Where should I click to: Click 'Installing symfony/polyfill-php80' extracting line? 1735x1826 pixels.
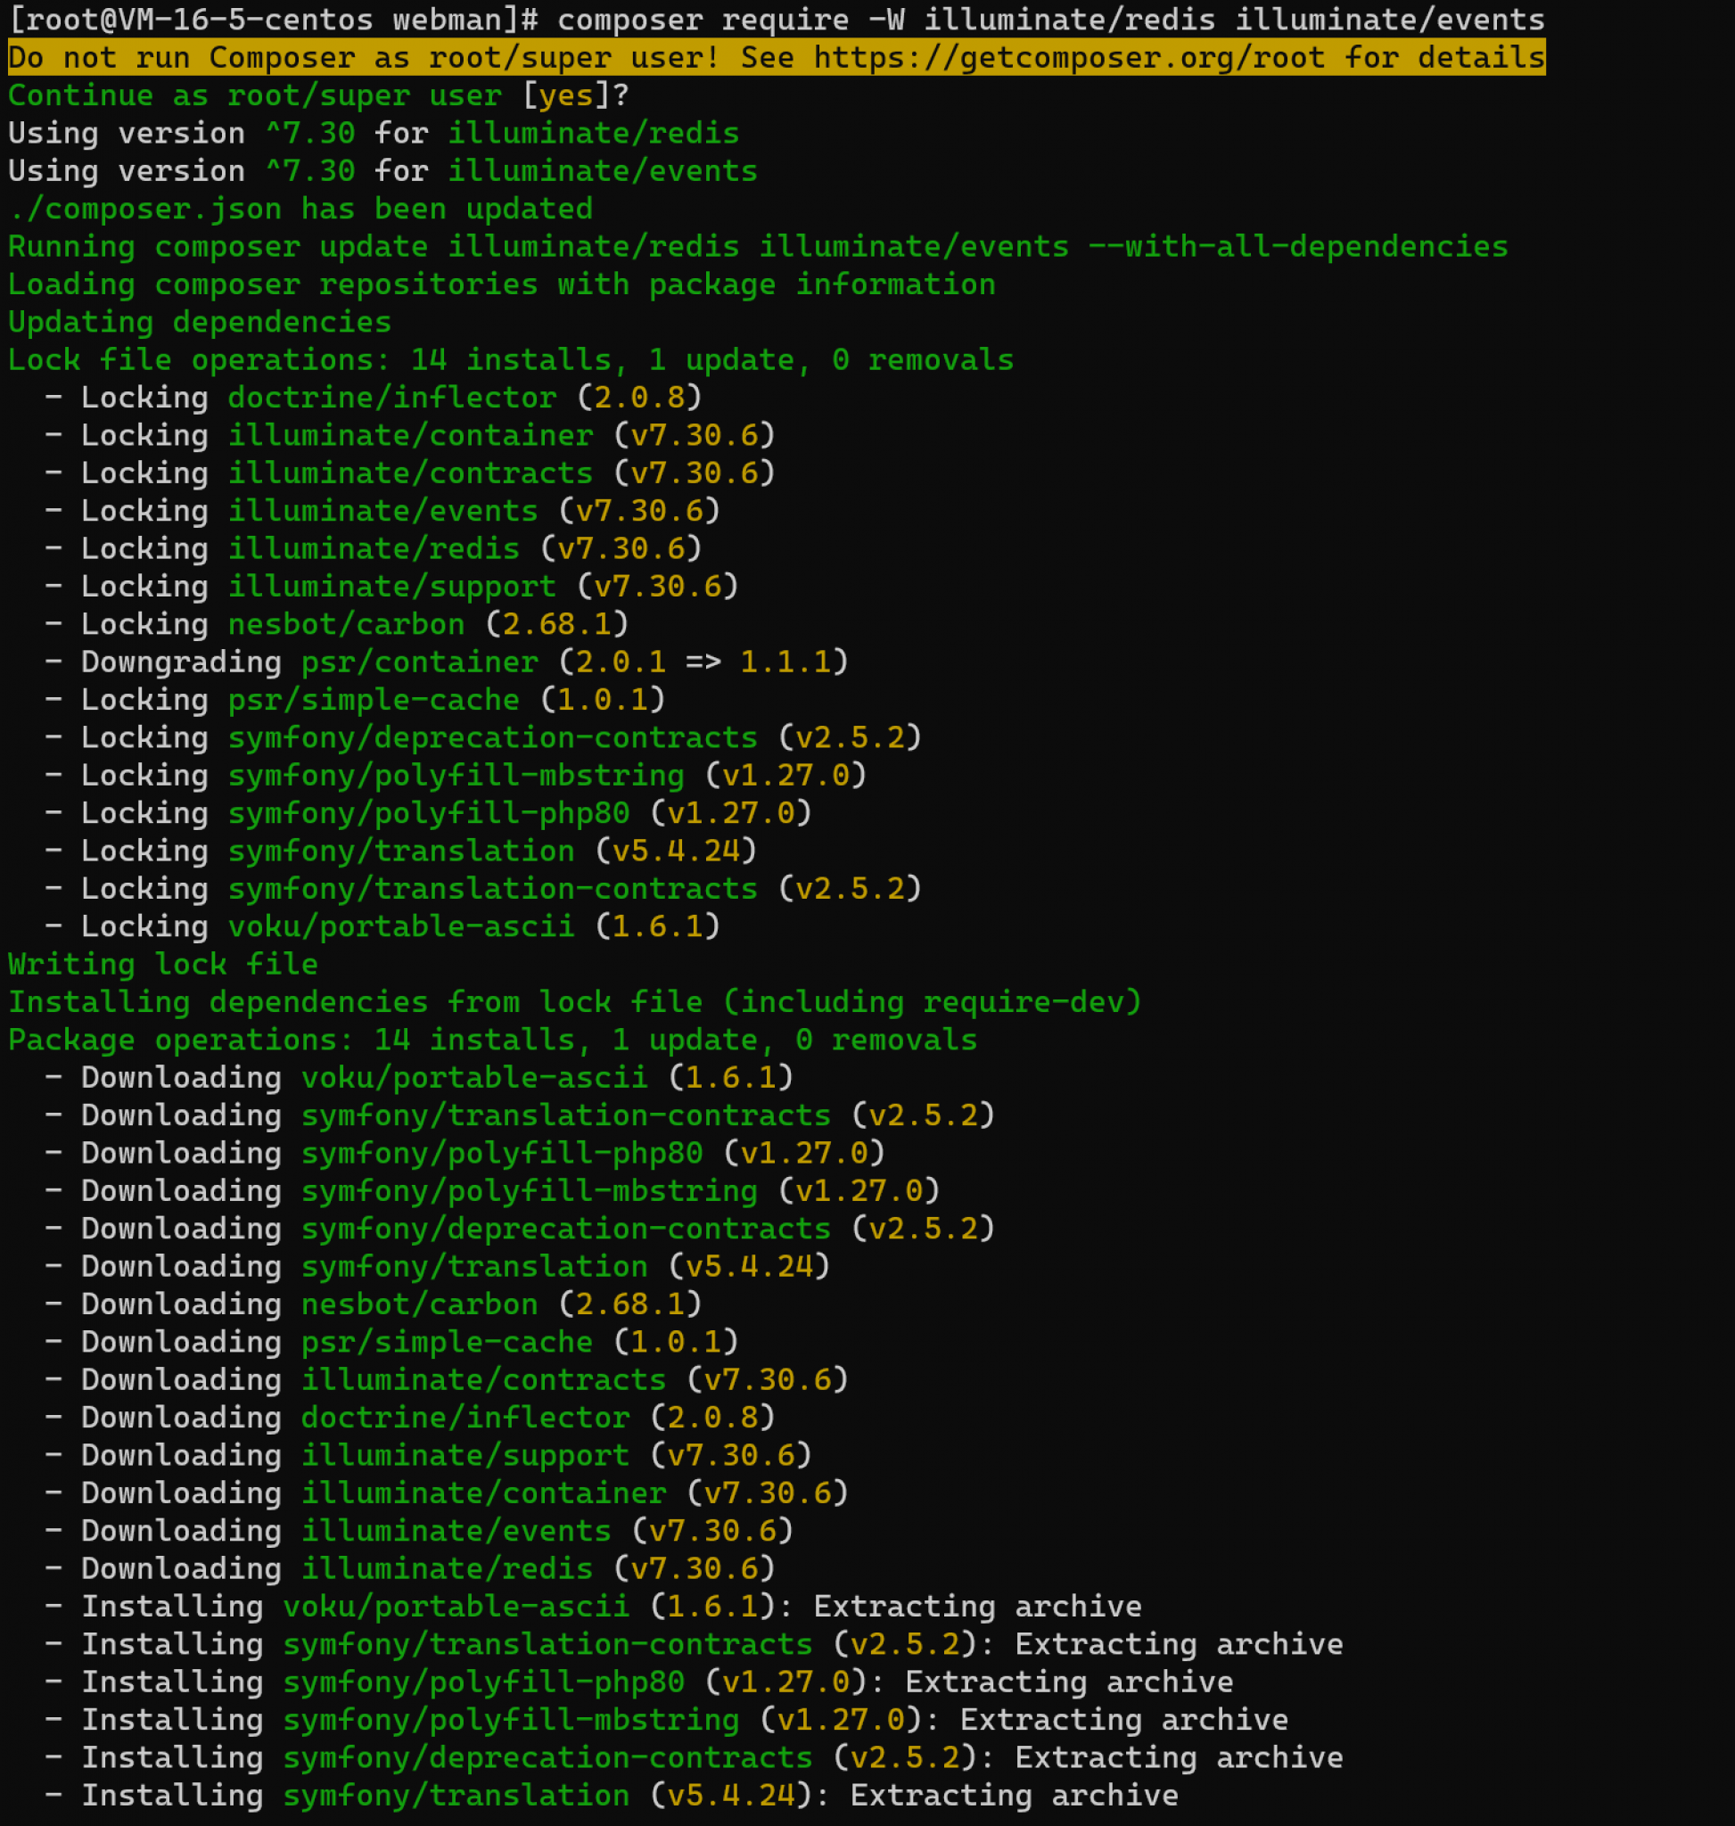click(x=639, y=1683)
